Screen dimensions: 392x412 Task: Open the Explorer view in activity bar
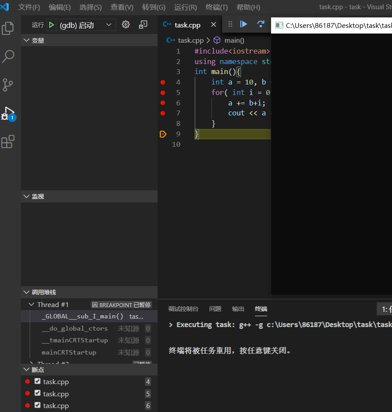8,28
